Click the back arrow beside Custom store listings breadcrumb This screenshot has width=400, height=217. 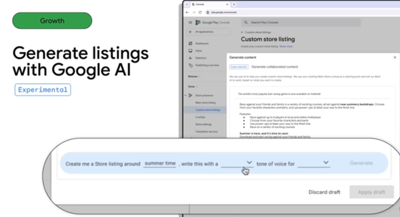[x=242, y=33]
